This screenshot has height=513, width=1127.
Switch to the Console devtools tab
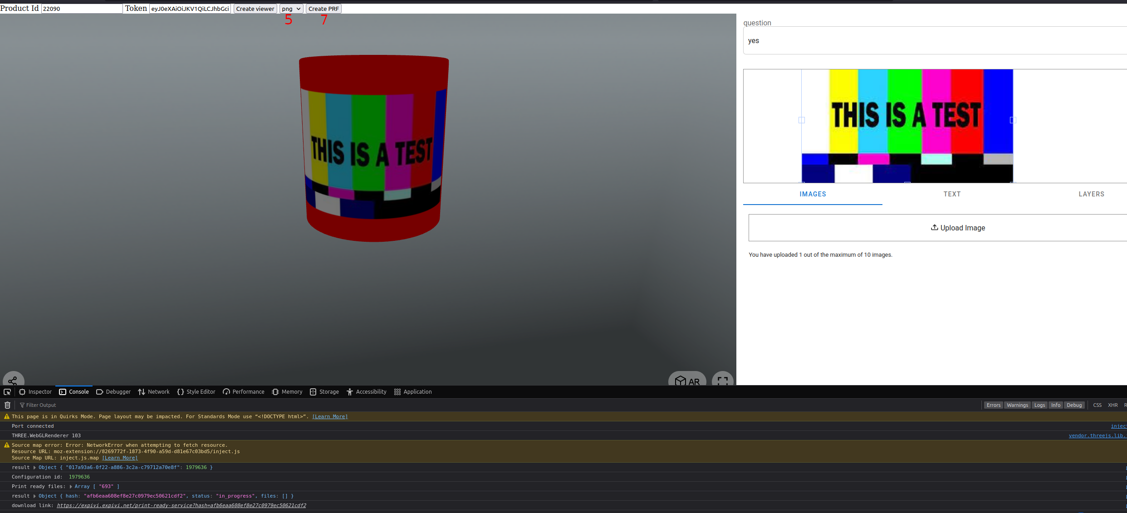click(74, 392)
